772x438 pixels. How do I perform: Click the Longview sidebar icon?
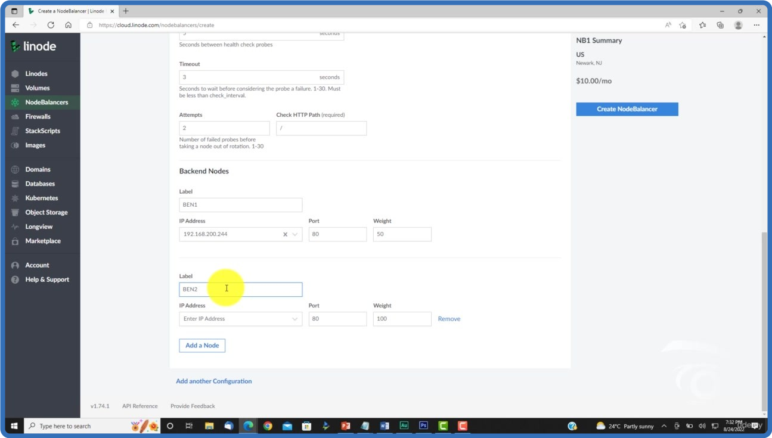point(15,227)
